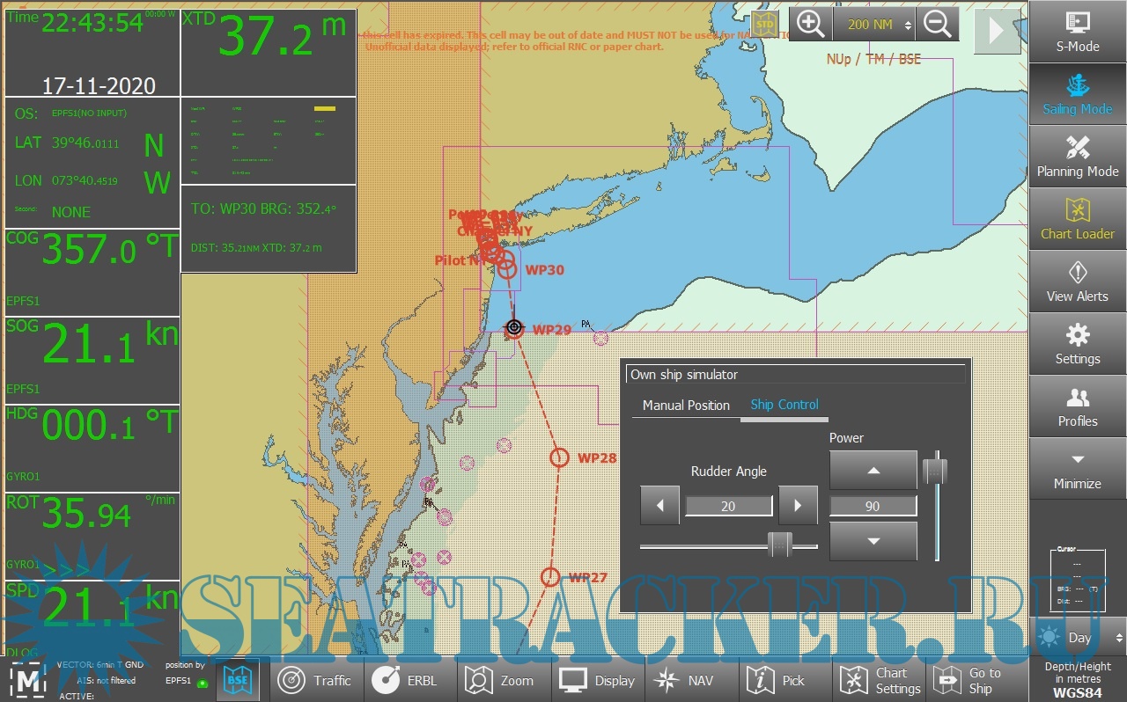Screen dimensions: 1127x702
Task: Click the zoom in magnifier icon
Action: 810,25
